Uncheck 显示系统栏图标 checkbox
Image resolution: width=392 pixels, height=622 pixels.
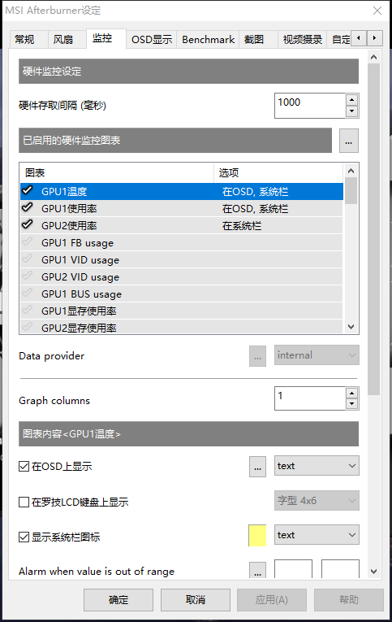(x=24, y=537)
